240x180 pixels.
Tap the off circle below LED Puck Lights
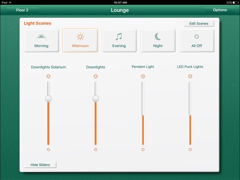tap(190, 150)
